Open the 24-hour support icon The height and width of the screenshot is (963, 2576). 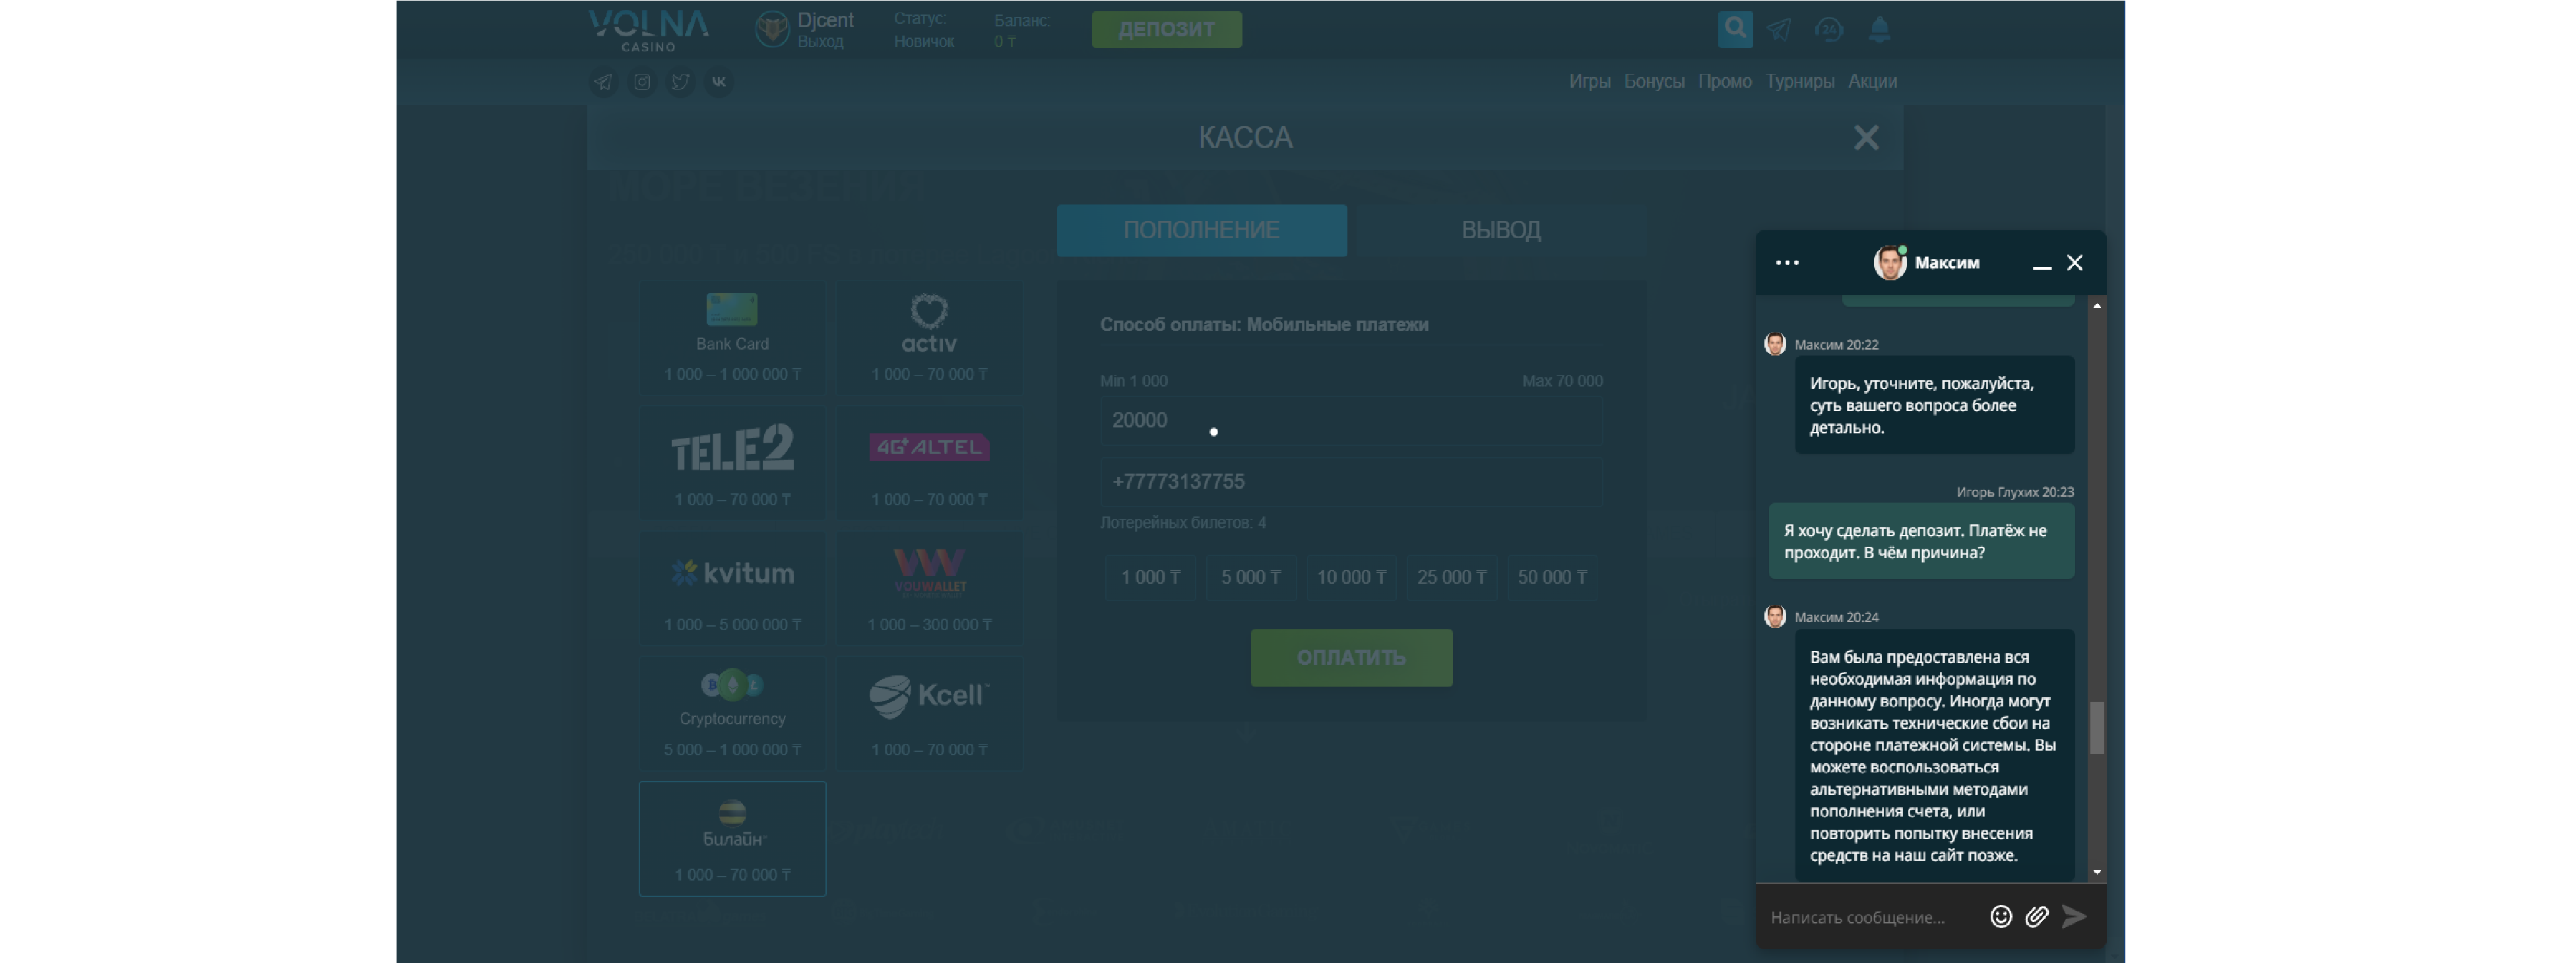[x=1829, y=30]
